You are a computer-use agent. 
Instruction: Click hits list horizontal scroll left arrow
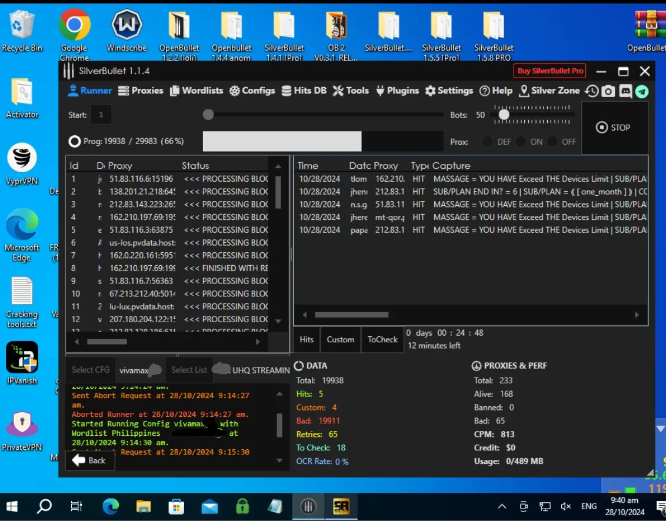point(304,315)
